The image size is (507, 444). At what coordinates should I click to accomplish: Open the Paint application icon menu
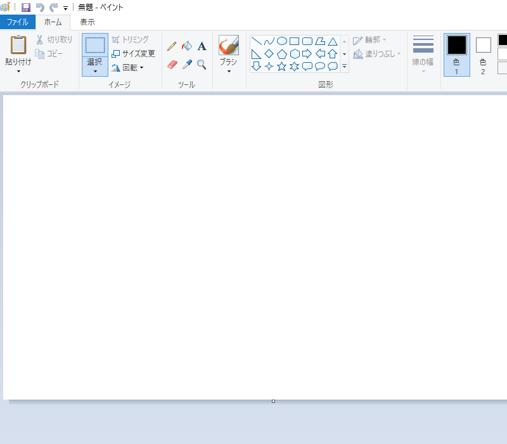coord(5,7)
